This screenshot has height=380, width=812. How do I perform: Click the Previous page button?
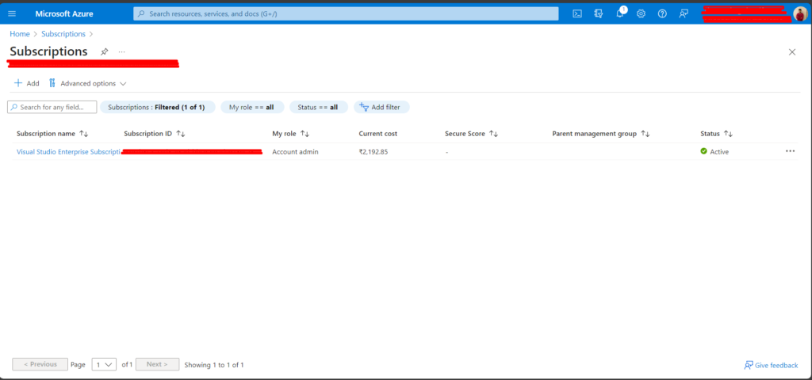tap(40, 364)
